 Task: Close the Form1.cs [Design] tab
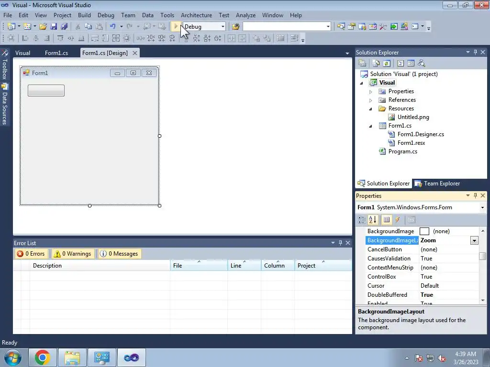(134, 53)
